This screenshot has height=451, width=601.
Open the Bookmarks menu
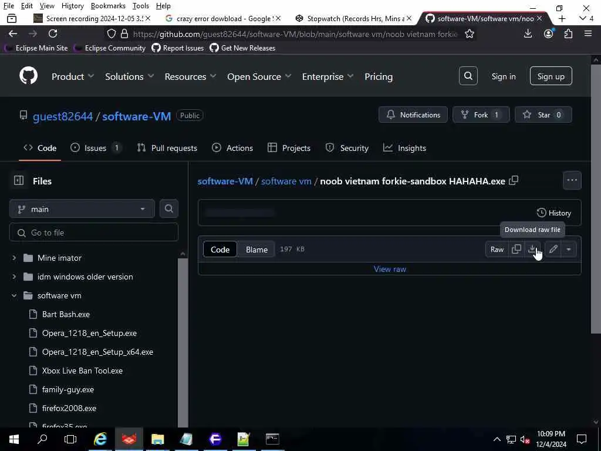[x=108, y=6]
